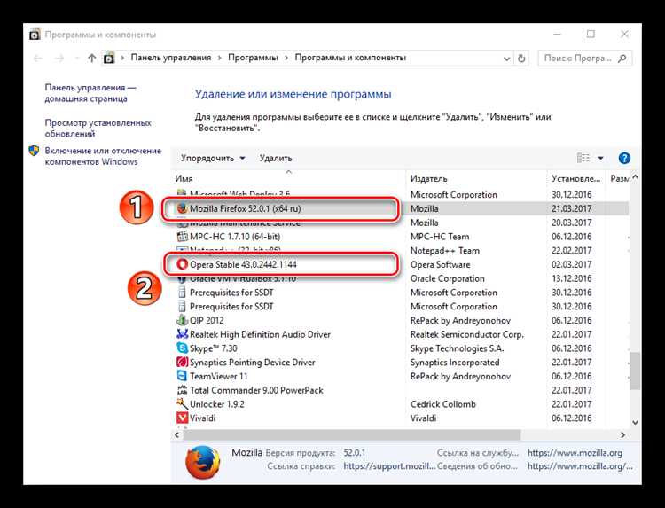
Task: Click the Vivaldi program icon
Action: (x=182, y=418)
